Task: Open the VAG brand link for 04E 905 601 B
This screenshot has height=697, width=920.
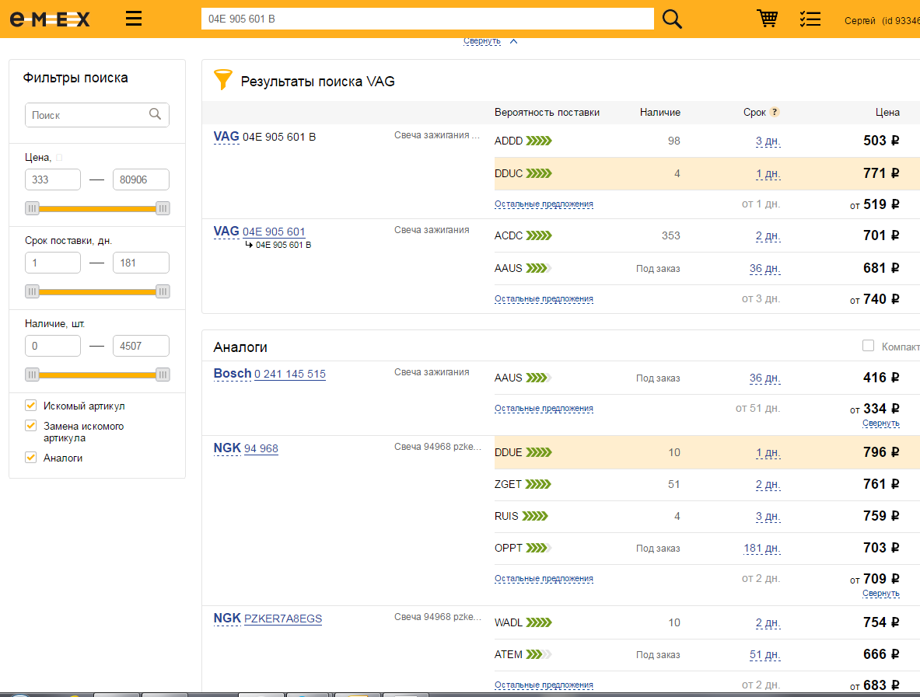Action: 226,137
